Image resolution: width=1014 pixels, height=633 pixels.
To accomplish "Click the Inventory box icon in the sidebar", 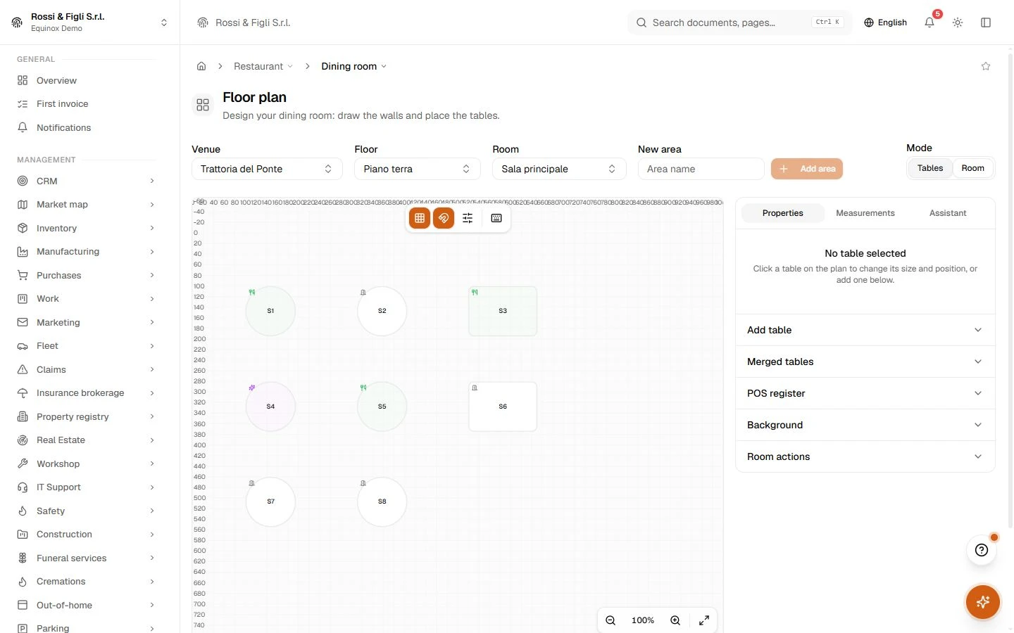I will click(x=23, y=228).
